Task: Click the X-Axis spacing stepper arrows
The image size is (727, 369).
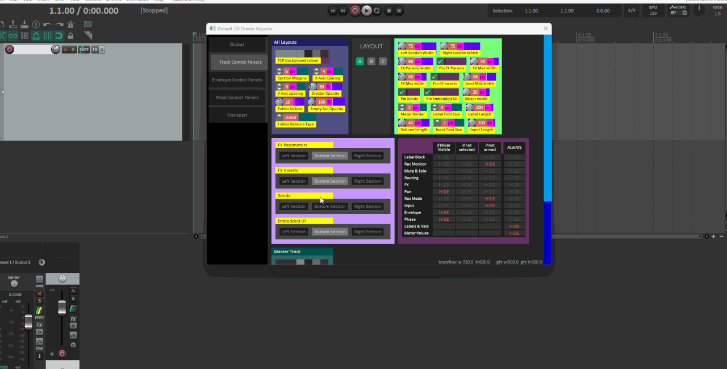Action: tap(316, 72)
